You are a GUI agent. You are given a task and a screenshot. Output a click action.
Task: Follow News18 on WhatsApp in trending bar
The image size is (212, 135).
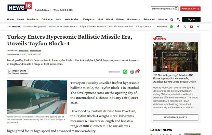tap(171, 27)
